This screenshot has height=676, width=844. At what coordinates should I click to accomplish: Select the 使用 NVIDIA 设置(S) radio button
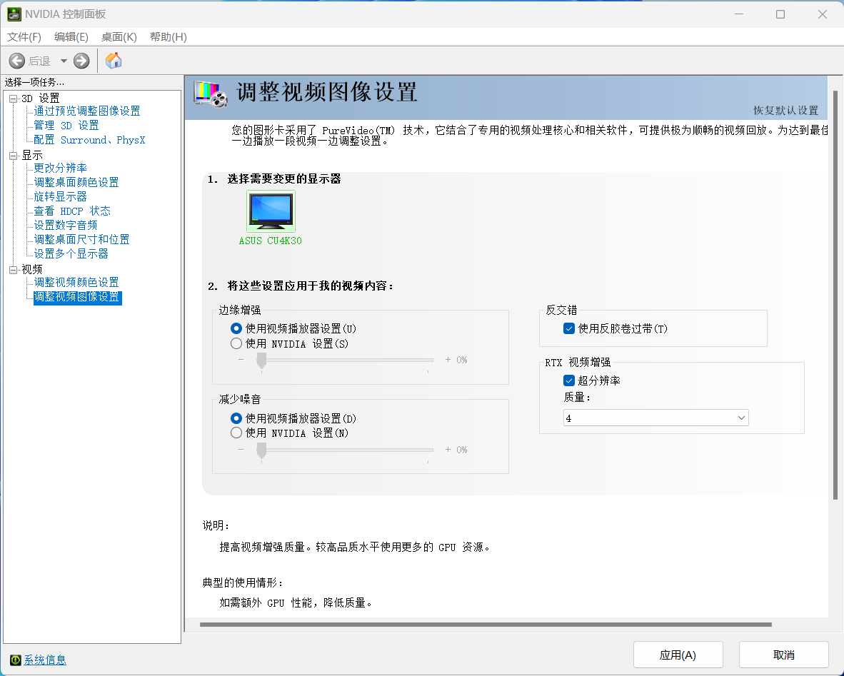(236, 343)
